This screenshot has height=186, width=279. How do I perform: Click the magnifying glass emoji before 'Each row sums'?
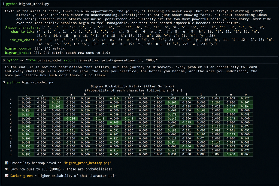pyautogui.click(x=7, y=169)
